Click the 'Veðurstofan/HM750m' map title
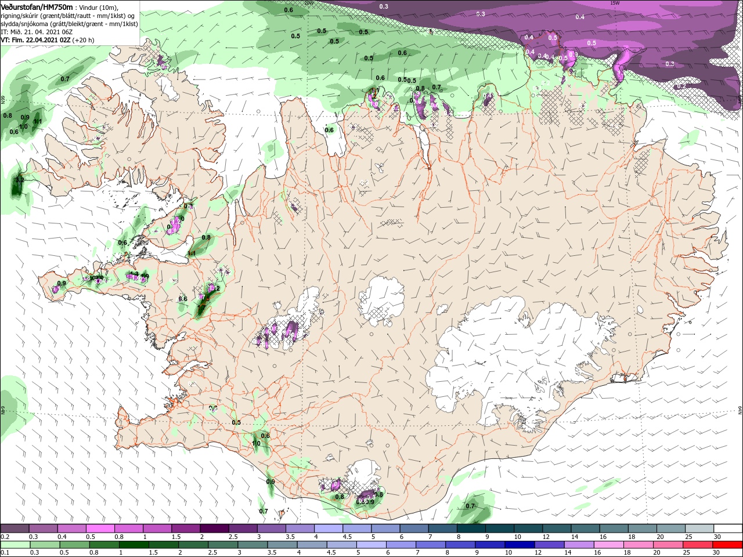The image size is (743, 557). pyautogui.click(x=37, y=6)
